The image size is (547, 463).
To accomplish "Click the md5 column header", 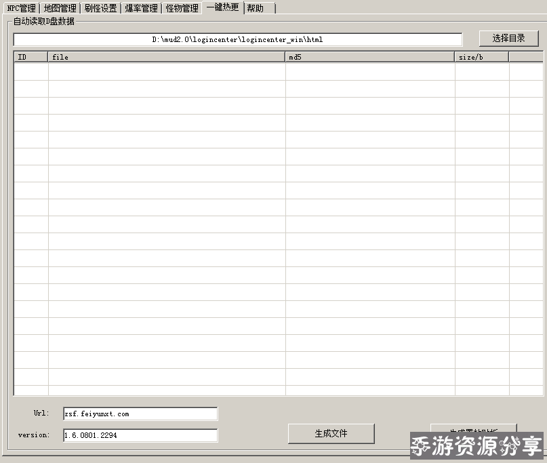I will [369, 57].
